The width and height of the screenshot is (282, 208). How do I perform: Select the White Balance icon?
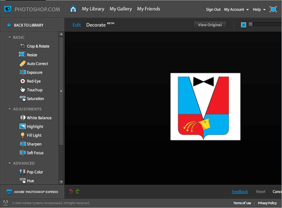pyautogui.click(x=23, y=118)
